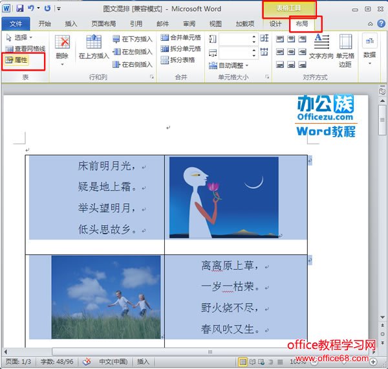Select Align Bottom Center icon
Viewport: 388px width, 369px height.
point(291,65)
